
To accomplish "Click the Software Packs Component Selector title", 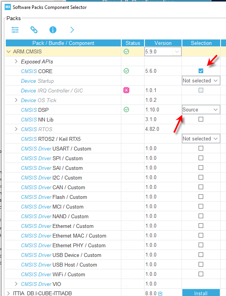I will coord(49,7).
